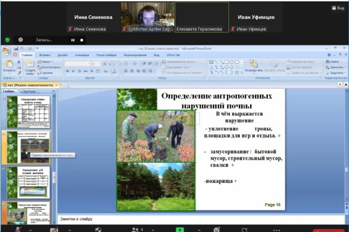The height and width of the screenshot is (232, 349).
Task: Select the straight line shape
Action: coord(216,62)
